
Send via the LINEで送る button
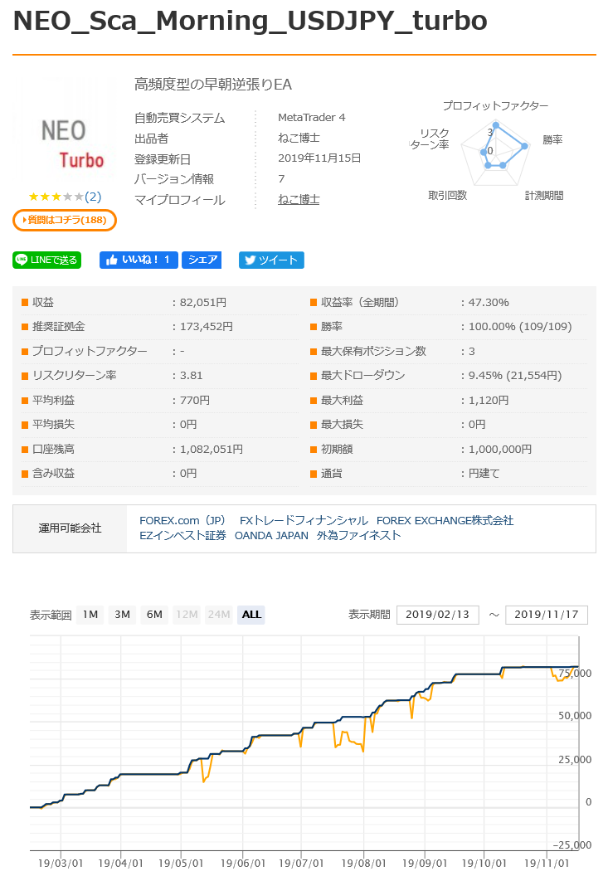(47, 260)
